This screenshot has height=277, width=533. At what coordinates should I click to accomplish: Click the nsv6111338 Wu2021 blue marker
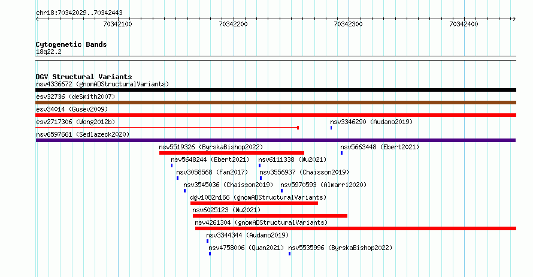point(259,165)
